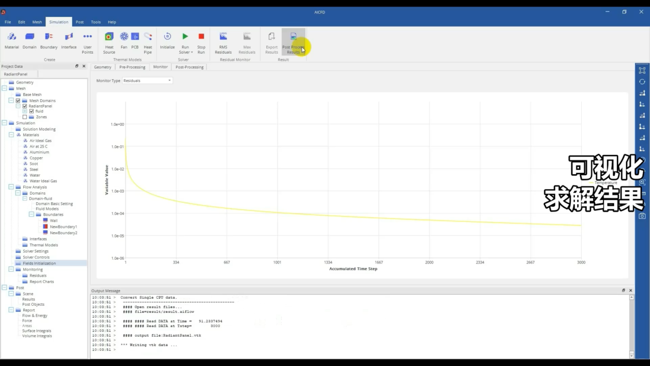Select Report Charts in tree
This screenshot has width=650, height=366.
pyautogui.click(x=42, y=281)
